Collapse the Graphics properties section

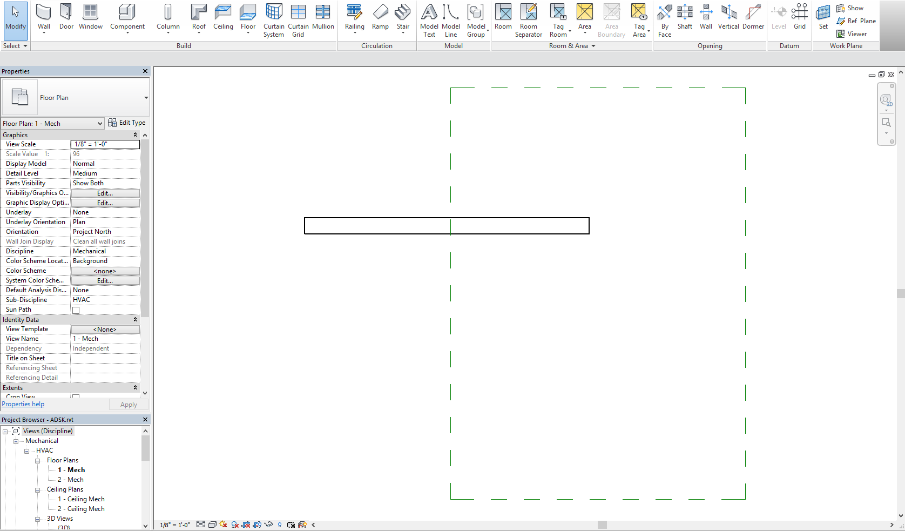[x=135, y=135]
